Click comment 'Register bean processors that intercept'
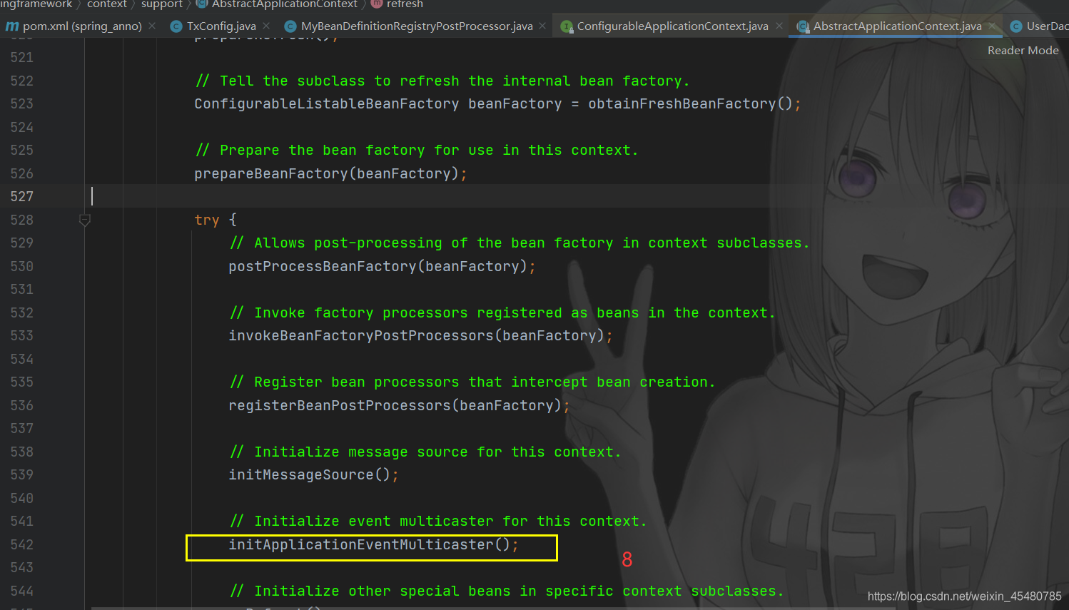 coord(472,382)
